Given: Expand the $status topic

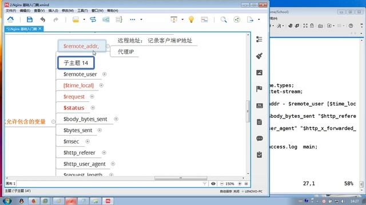Looking at the screenshot, I should pyautogui.click(x=93, y=108).
